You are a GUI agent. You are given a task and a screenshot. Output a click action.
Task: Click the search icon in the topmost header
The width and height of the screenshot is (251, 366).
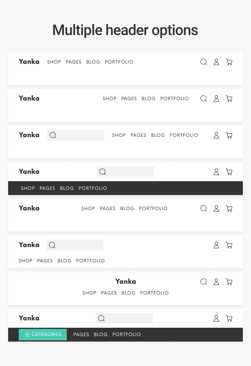(x=204, y=62)
